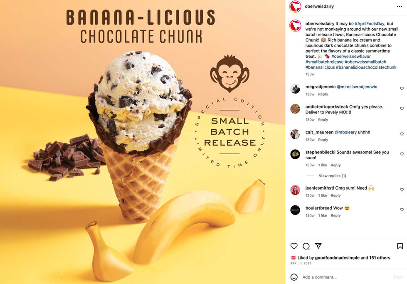Save the post with the bookmark icon
This screenshot has height=284, width=407.
coord(400,246)
